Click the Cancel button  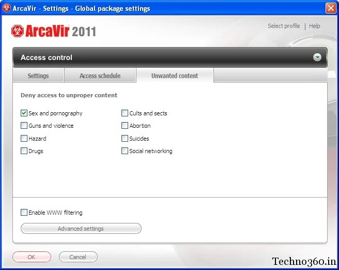(x=78, y=257)
